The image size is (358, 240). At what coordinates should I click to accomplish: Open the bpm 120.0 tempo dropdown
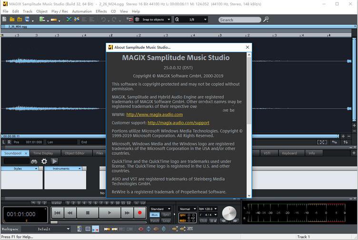208,209
